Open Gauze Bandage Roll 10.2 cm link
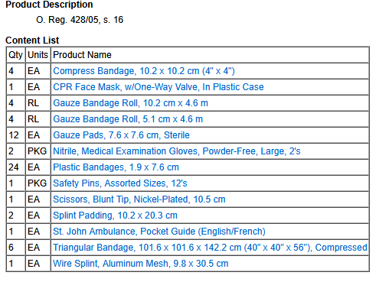This screenshot has width=379, height=282. pos(130,103)
